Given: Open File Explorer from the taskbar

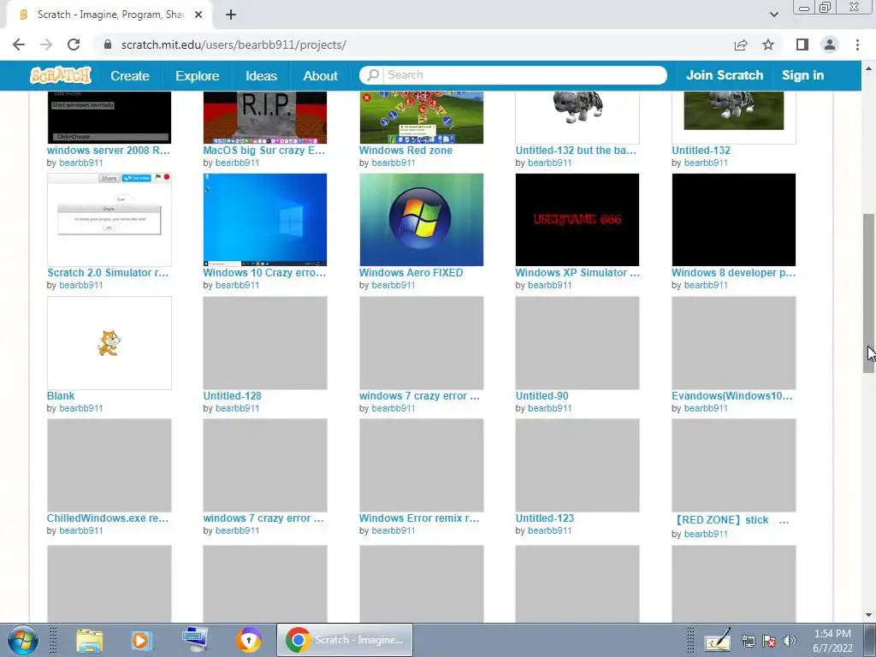Looking at the screenshot, I should (89, 640).
